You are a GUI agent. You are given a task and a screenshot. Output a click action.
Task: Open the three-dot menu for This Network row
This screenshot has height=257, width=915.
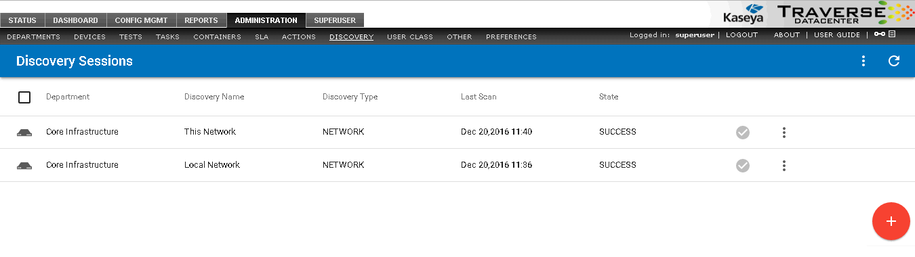(x=784, y=133)
